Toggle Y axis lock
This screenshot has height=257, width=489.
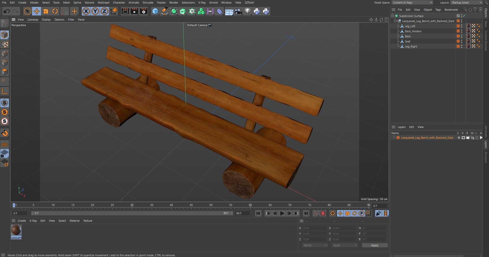(95, 11)
